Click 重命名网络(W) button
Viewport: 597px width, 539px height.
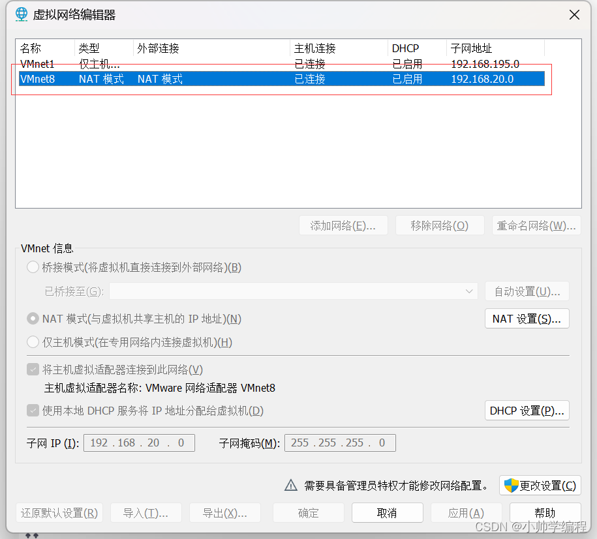[536, 226]
